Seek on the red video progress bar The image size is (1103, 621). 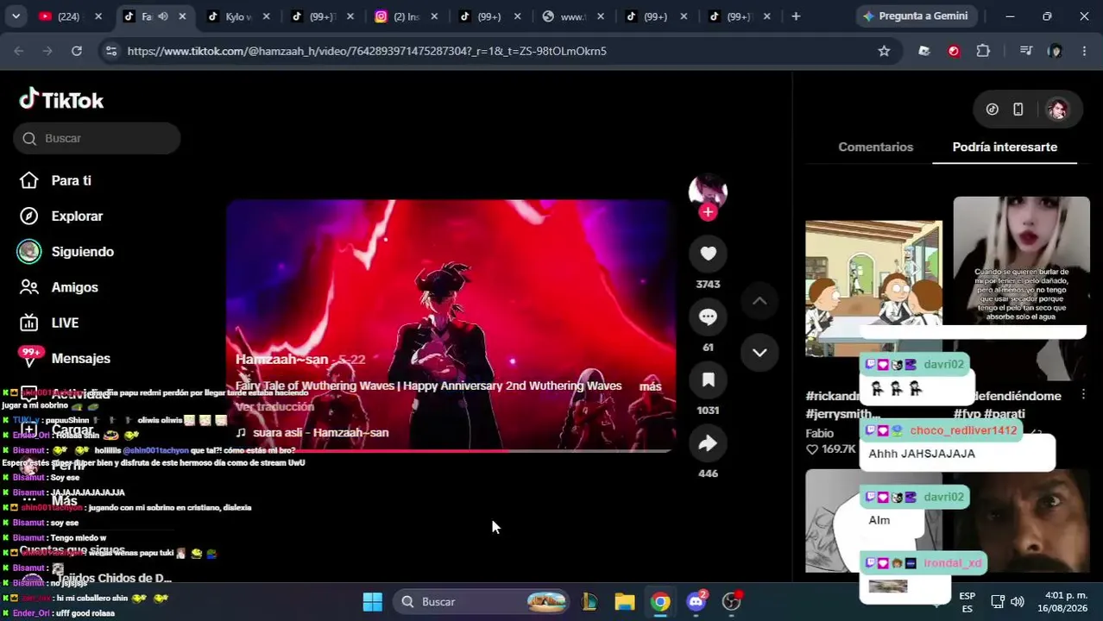click(451, 450)
